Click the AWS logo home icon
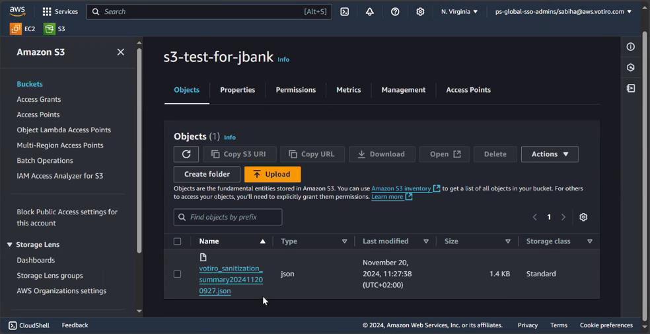This screenshot has width=650, height=334. point(18,11)
